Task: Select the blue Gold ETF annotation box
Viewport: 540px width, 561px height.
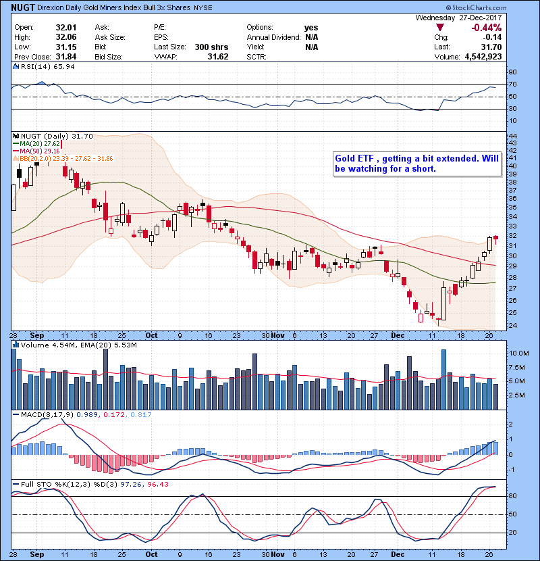Action: [x=417, y=164]
